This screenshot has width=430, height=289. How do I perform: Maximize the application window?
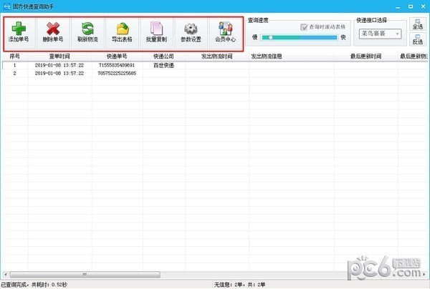coord(411,6)
